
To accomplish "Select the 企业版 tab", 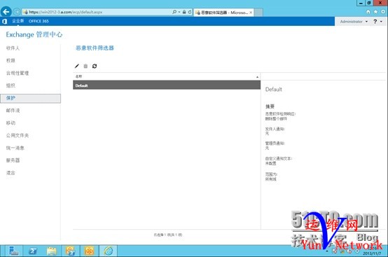I will tap(18, 21).
